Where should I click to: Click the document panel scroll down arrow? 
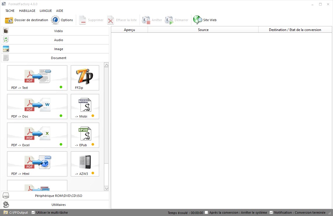point(106,188)
